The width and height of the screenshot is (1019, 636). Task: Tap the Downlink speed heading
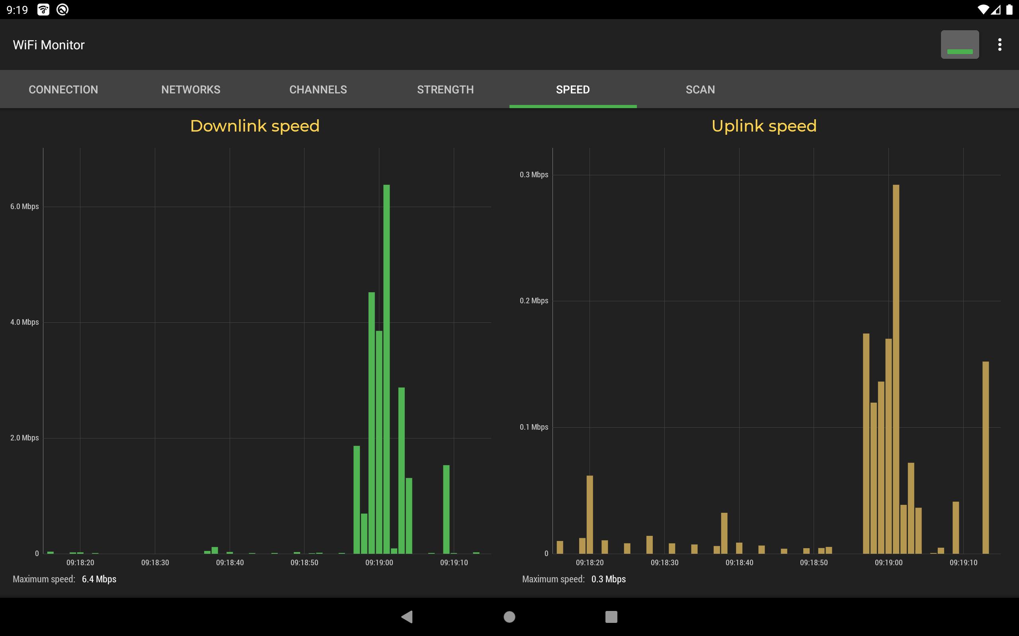(255, 126)
